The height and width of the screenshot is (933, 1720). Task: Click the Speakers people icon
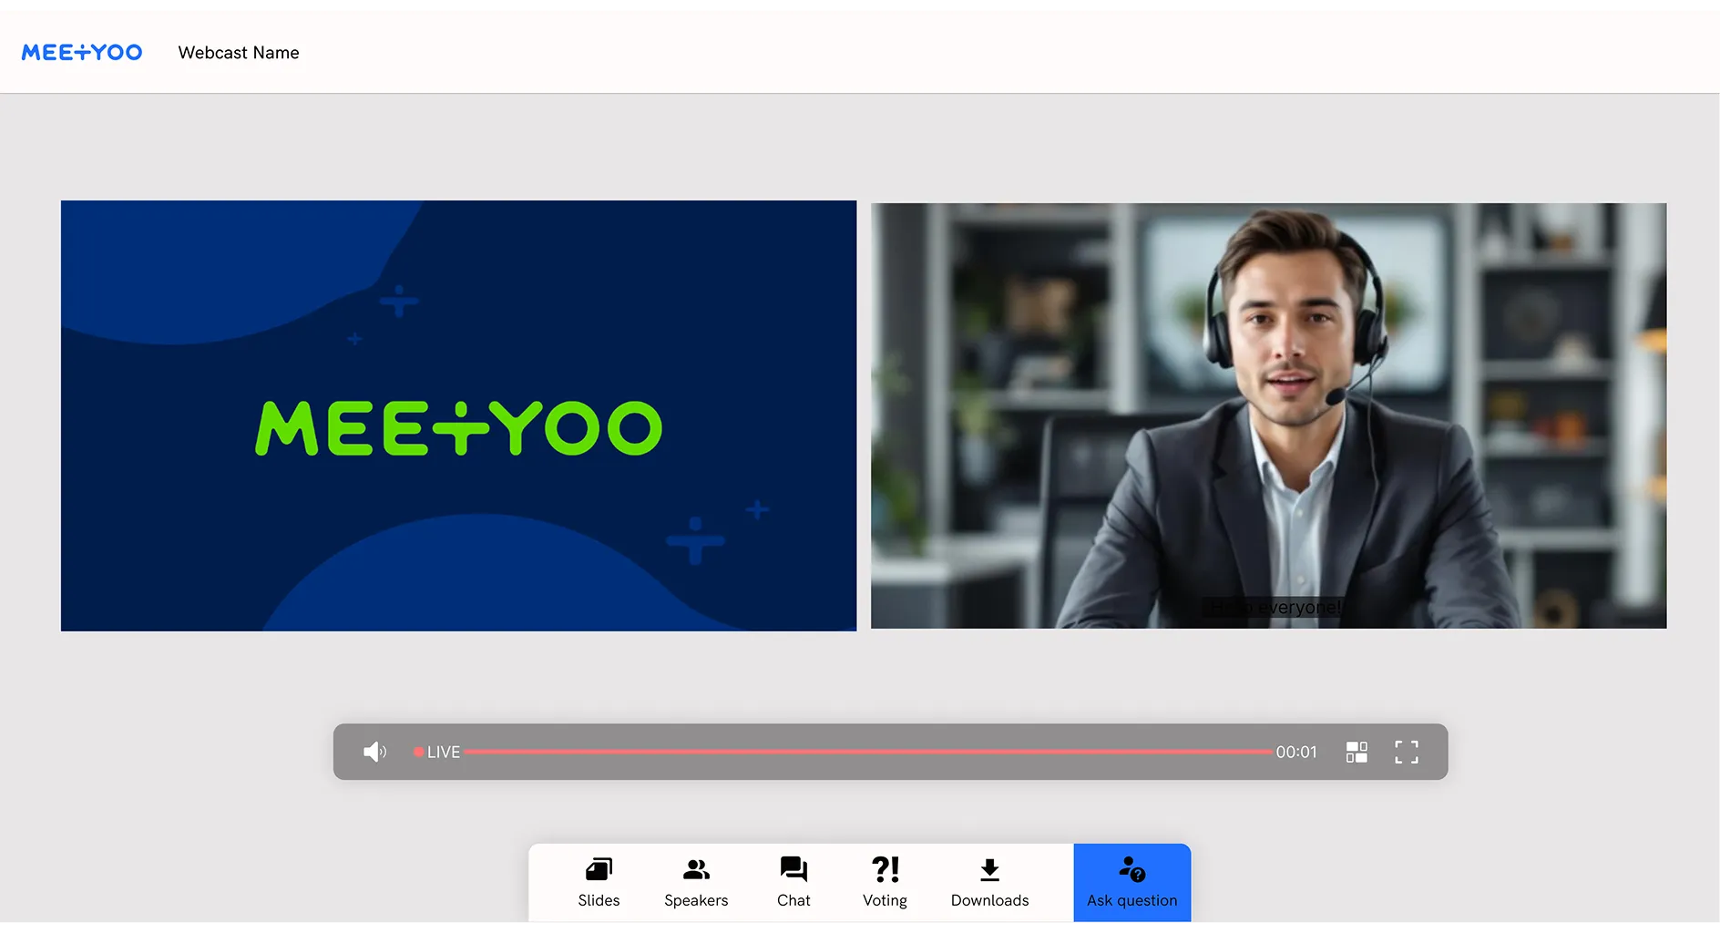pos(696,869)
